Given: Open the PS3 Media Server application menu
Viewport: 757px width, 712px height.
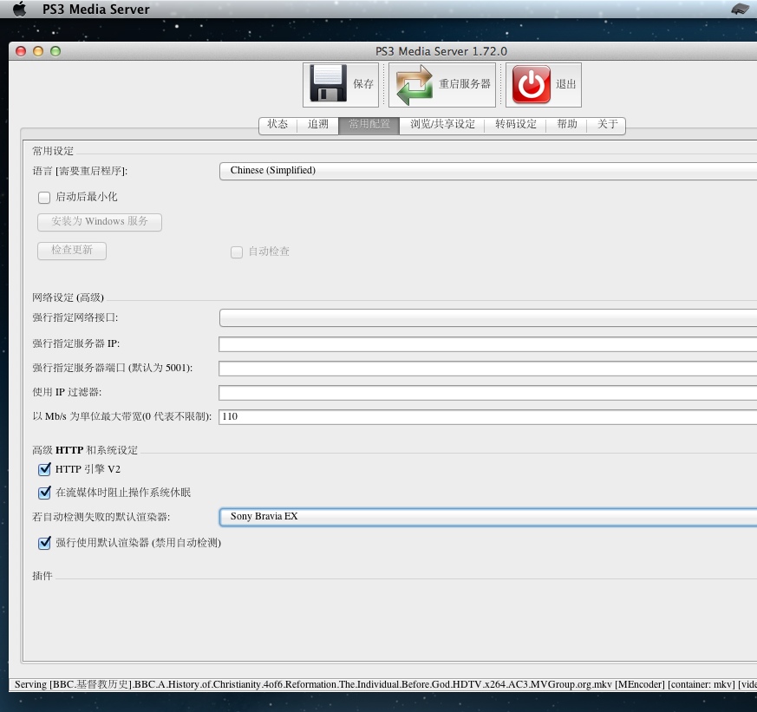Looking at the screenshot, I should (95, 10).
